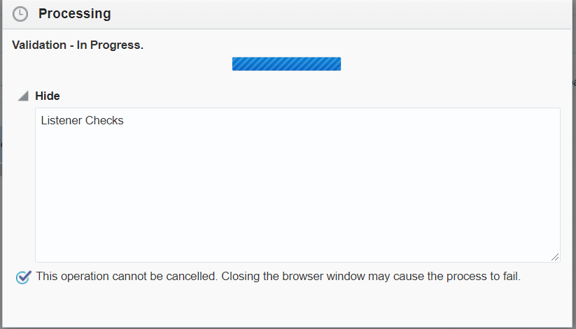Click the blank header area right of Processing
The height and width of the screenshot is (329, 576).
pyautogui.click(x=336, y=14)
